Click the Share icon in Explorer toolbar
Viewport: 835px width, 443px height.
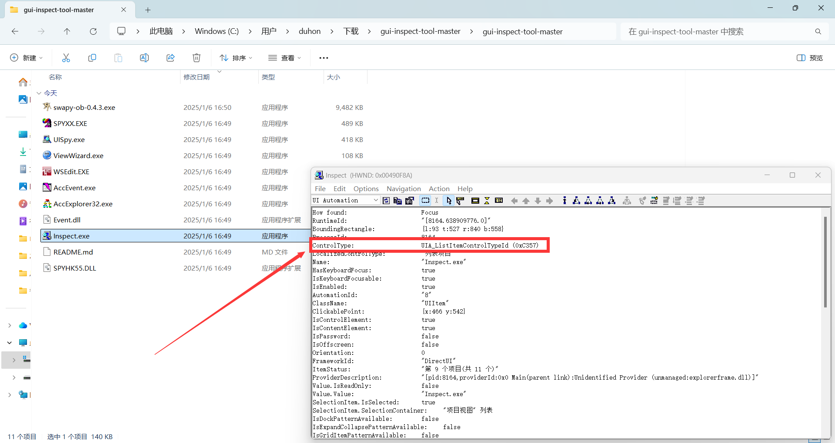[x=170, y=58]
